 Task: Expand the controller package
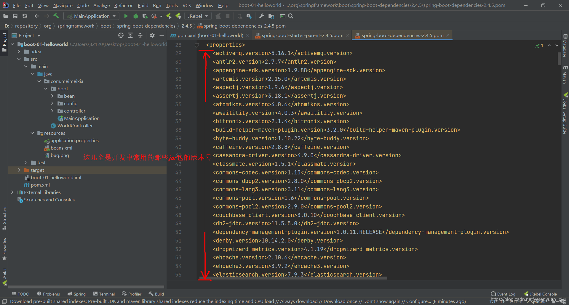pos(52,111)
